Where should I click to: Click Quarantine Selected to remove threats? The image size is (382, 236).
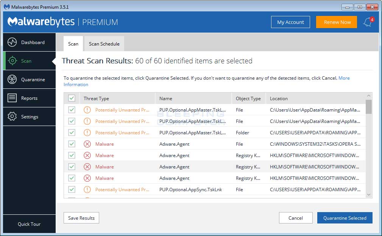click(345, 218)
